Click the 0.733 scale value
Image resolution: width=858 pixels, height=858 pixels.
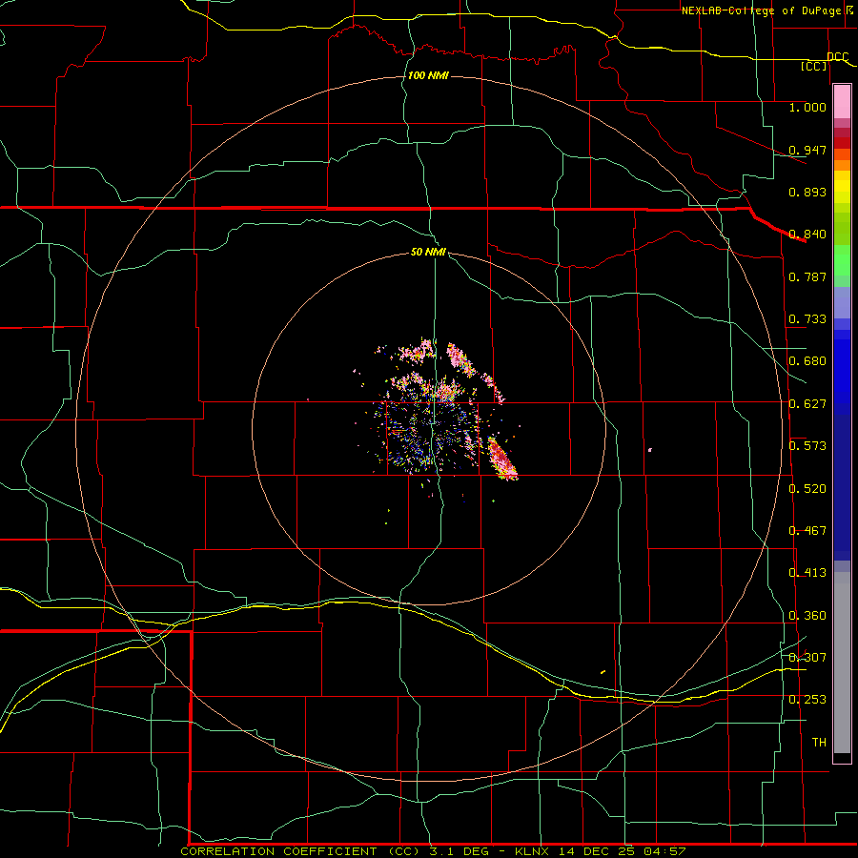807,319
